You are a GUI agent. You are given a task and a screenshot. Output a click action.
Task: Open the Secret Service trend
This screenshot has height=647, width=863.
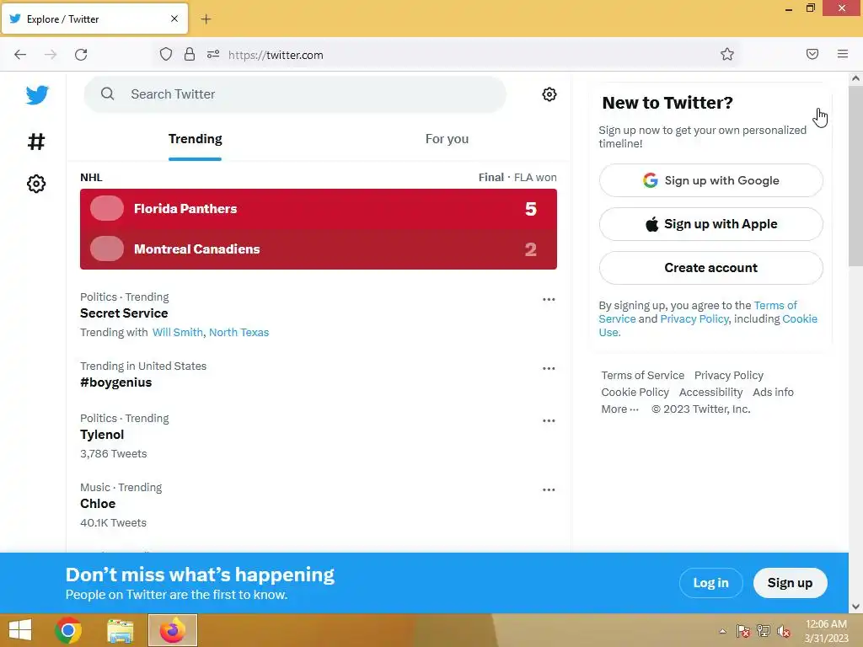tap(124, 313)
